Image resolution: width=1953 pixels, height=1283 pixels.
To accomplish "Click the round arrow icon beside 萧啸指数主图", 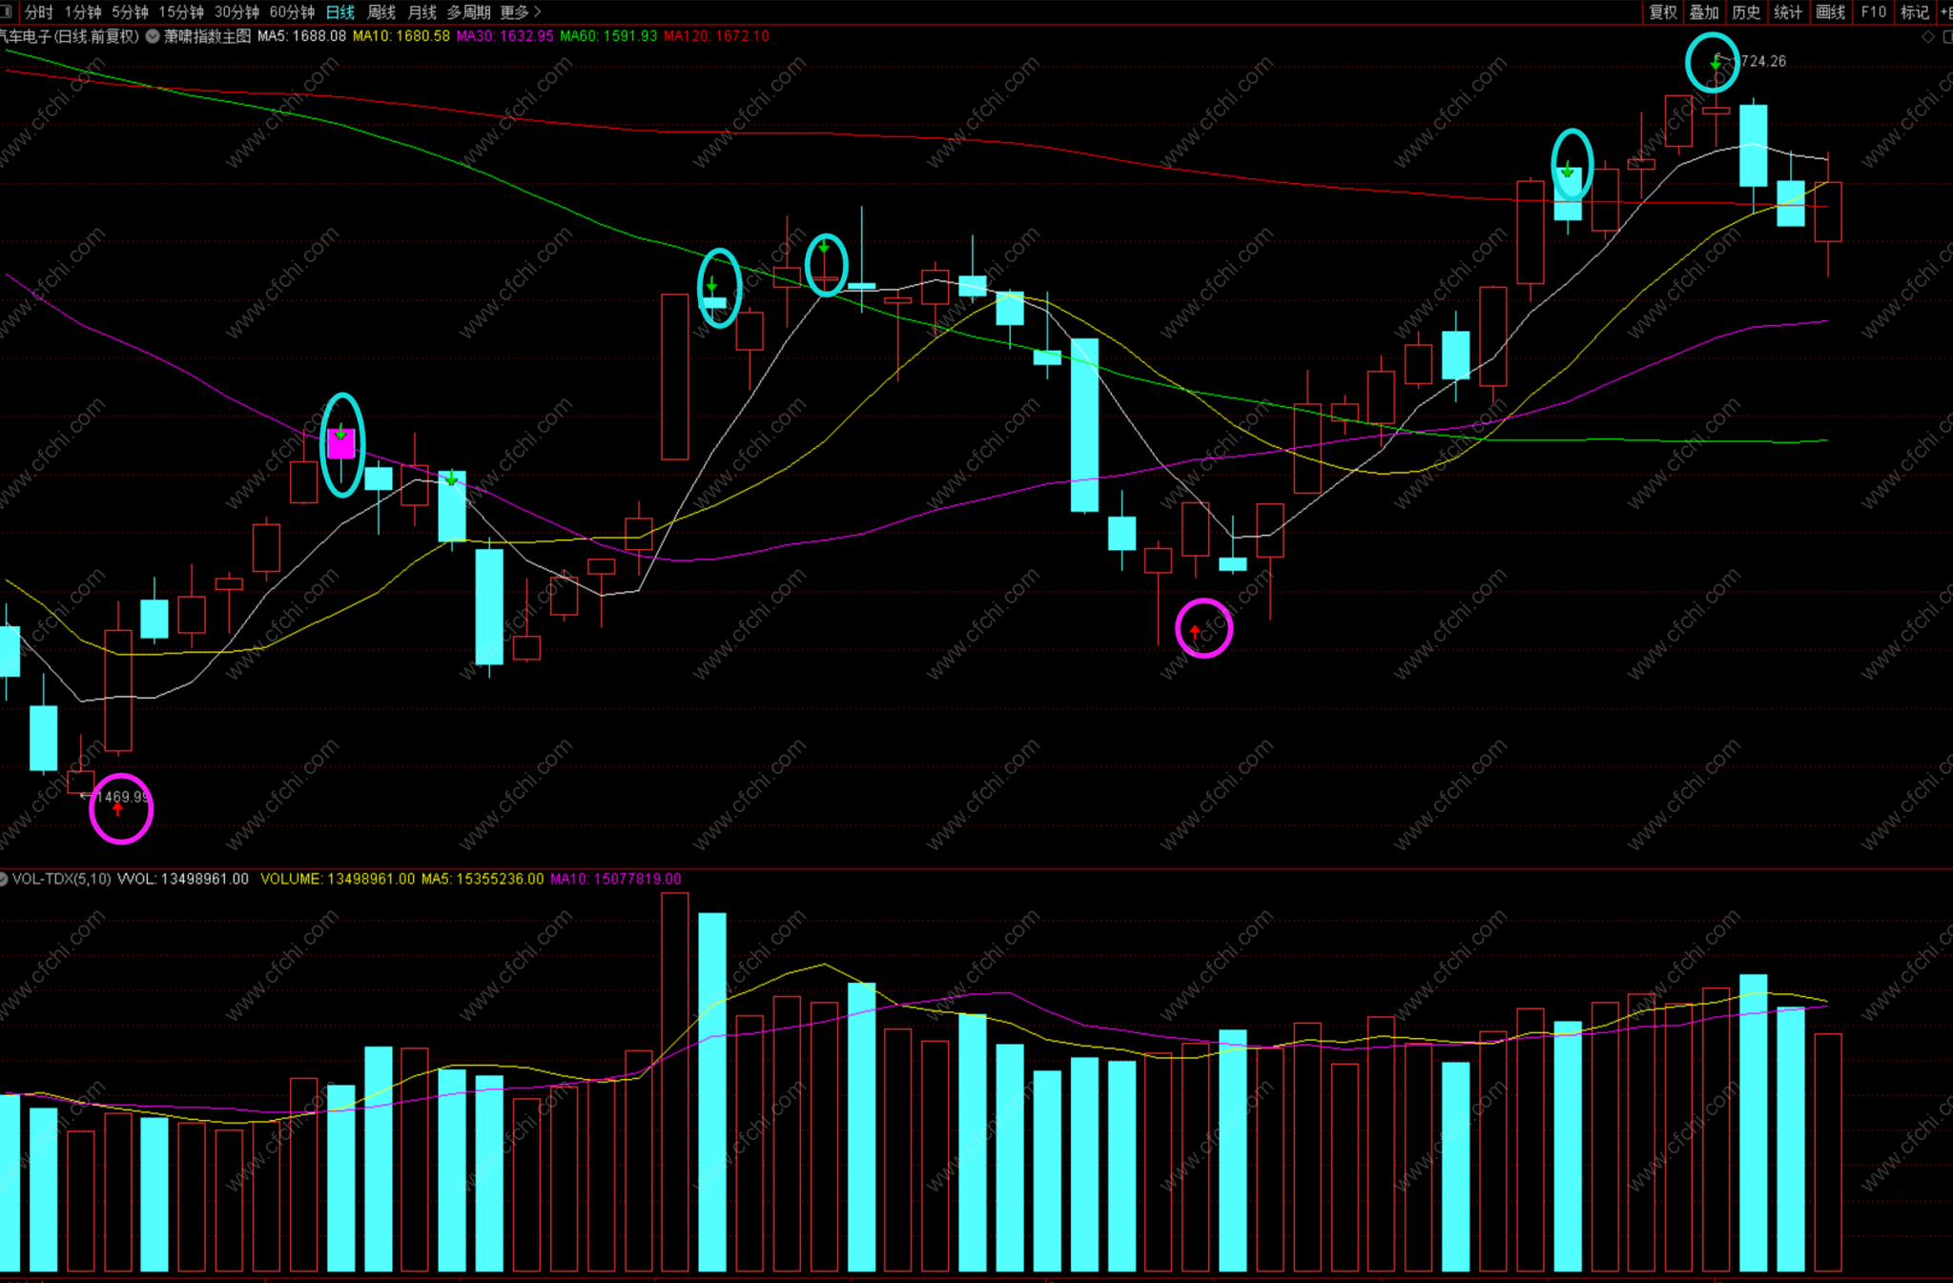I will pos(153,36).
